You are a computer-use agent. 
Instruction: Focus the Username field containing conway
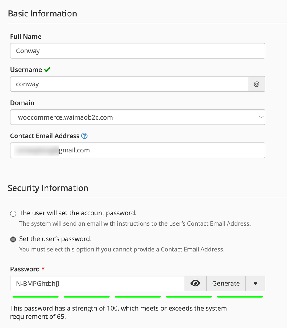pos(129,84)
